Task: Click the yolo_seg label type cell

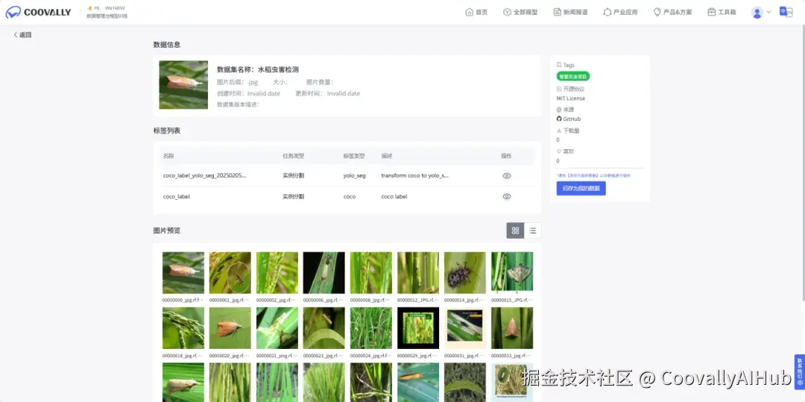Action: [354, 175]
